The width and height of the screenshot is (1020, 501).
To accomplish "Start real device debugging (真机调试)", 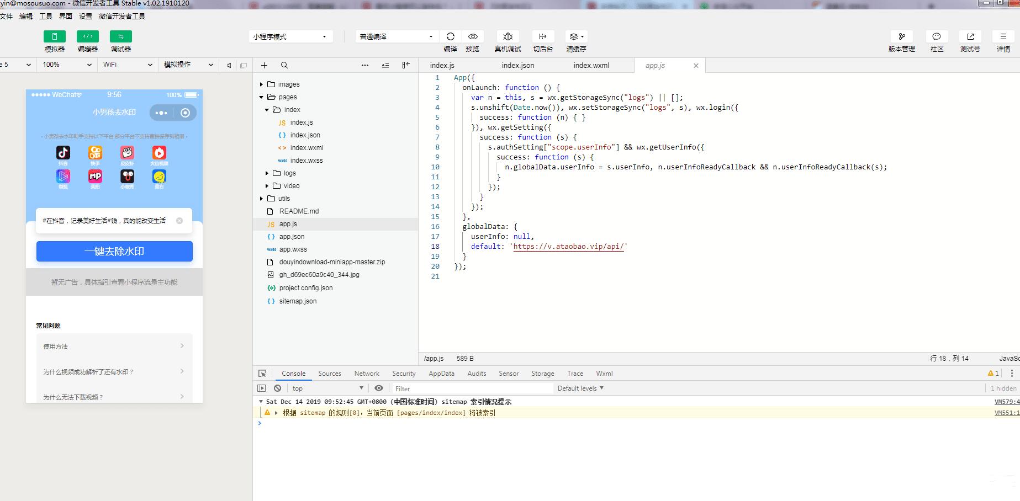I will tap(508, 36).
